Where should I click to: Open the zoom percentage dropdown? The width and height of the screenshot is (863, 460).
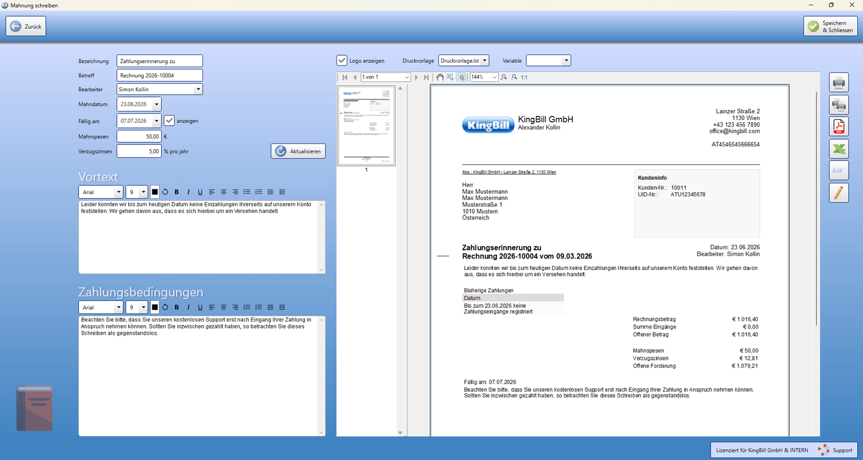coord(495,77)
